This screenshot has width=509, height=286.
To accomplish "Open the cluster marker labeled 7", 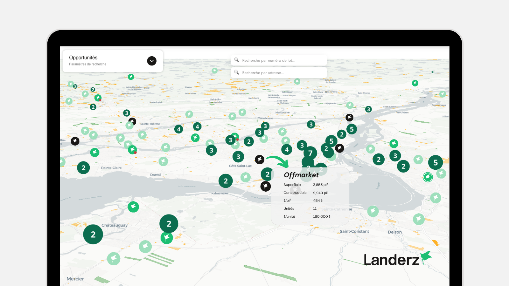I will [x=310, y=153].
